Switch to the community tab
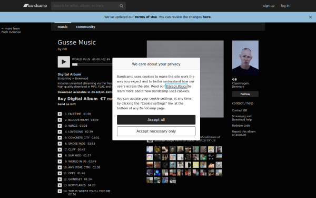The width and height of the screenshot is (316, 198). point(85,27)
